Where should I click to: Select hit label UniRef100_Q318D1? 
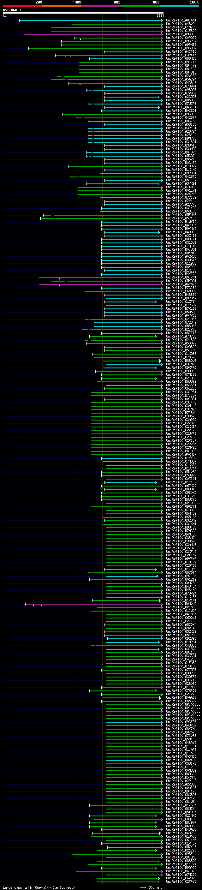point(181,142)
